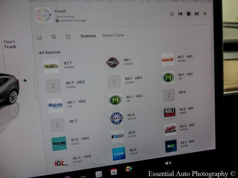Tune to 92.5 WCLR text

click(x=134, y=152)
